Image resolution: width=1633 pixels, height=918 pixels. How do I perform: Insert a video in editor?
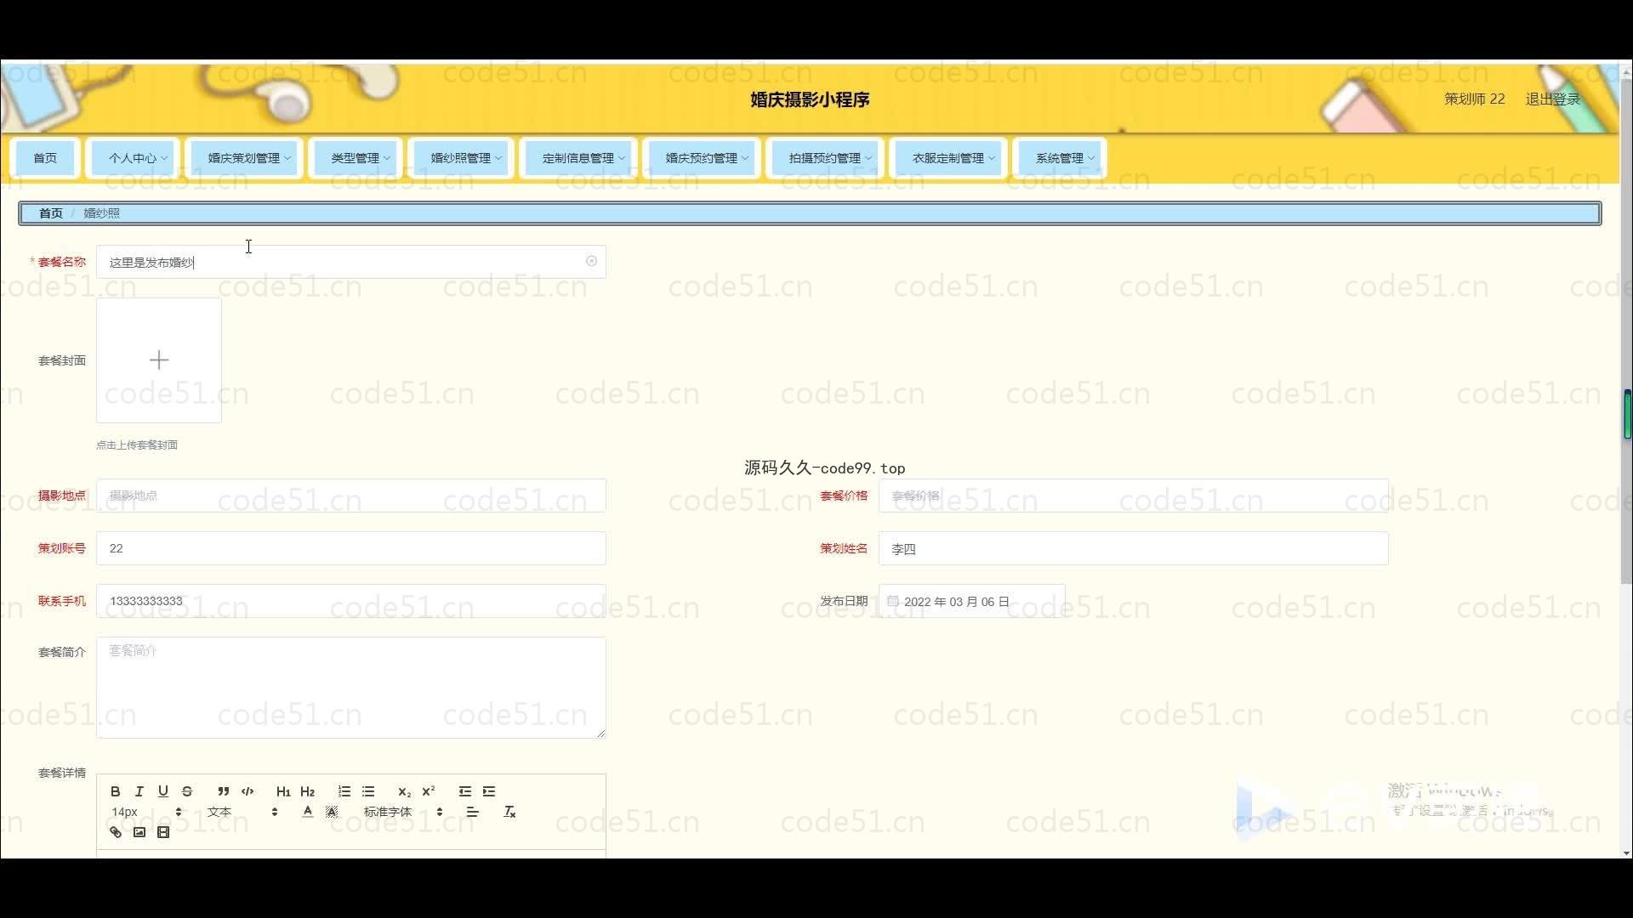click(x=163, y=832)
